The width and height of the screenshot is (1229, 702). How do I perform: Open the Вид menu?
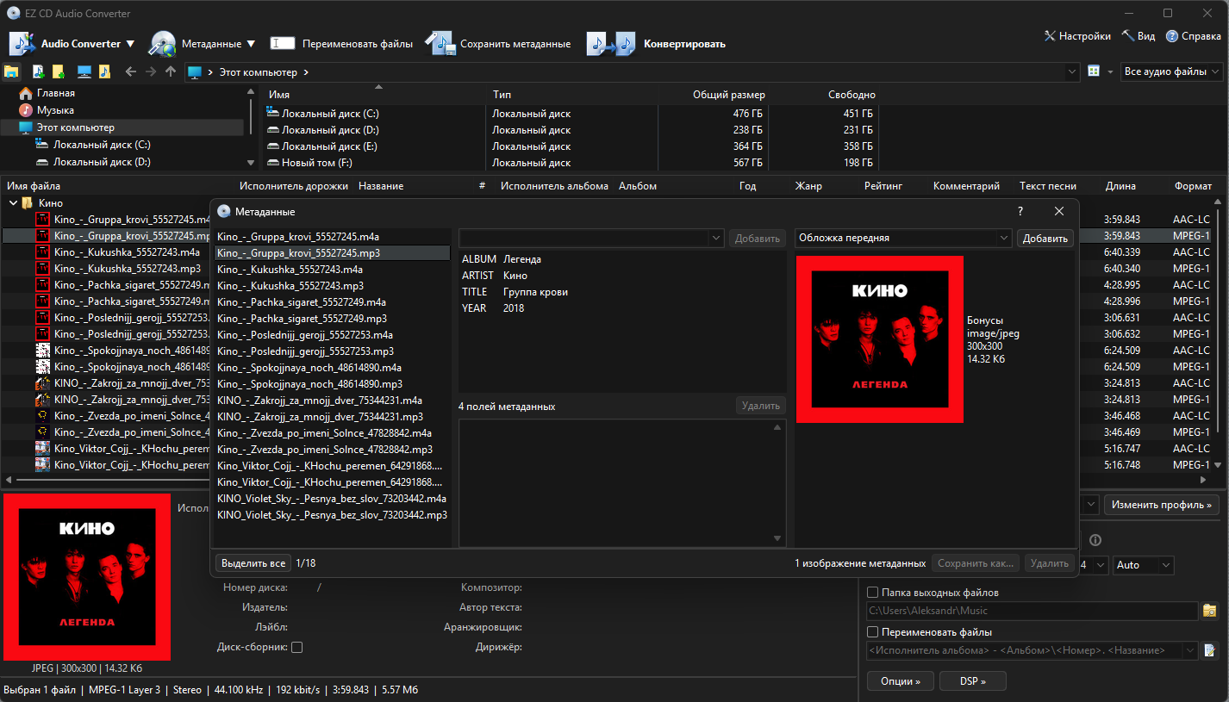(x=1139, y=36)
